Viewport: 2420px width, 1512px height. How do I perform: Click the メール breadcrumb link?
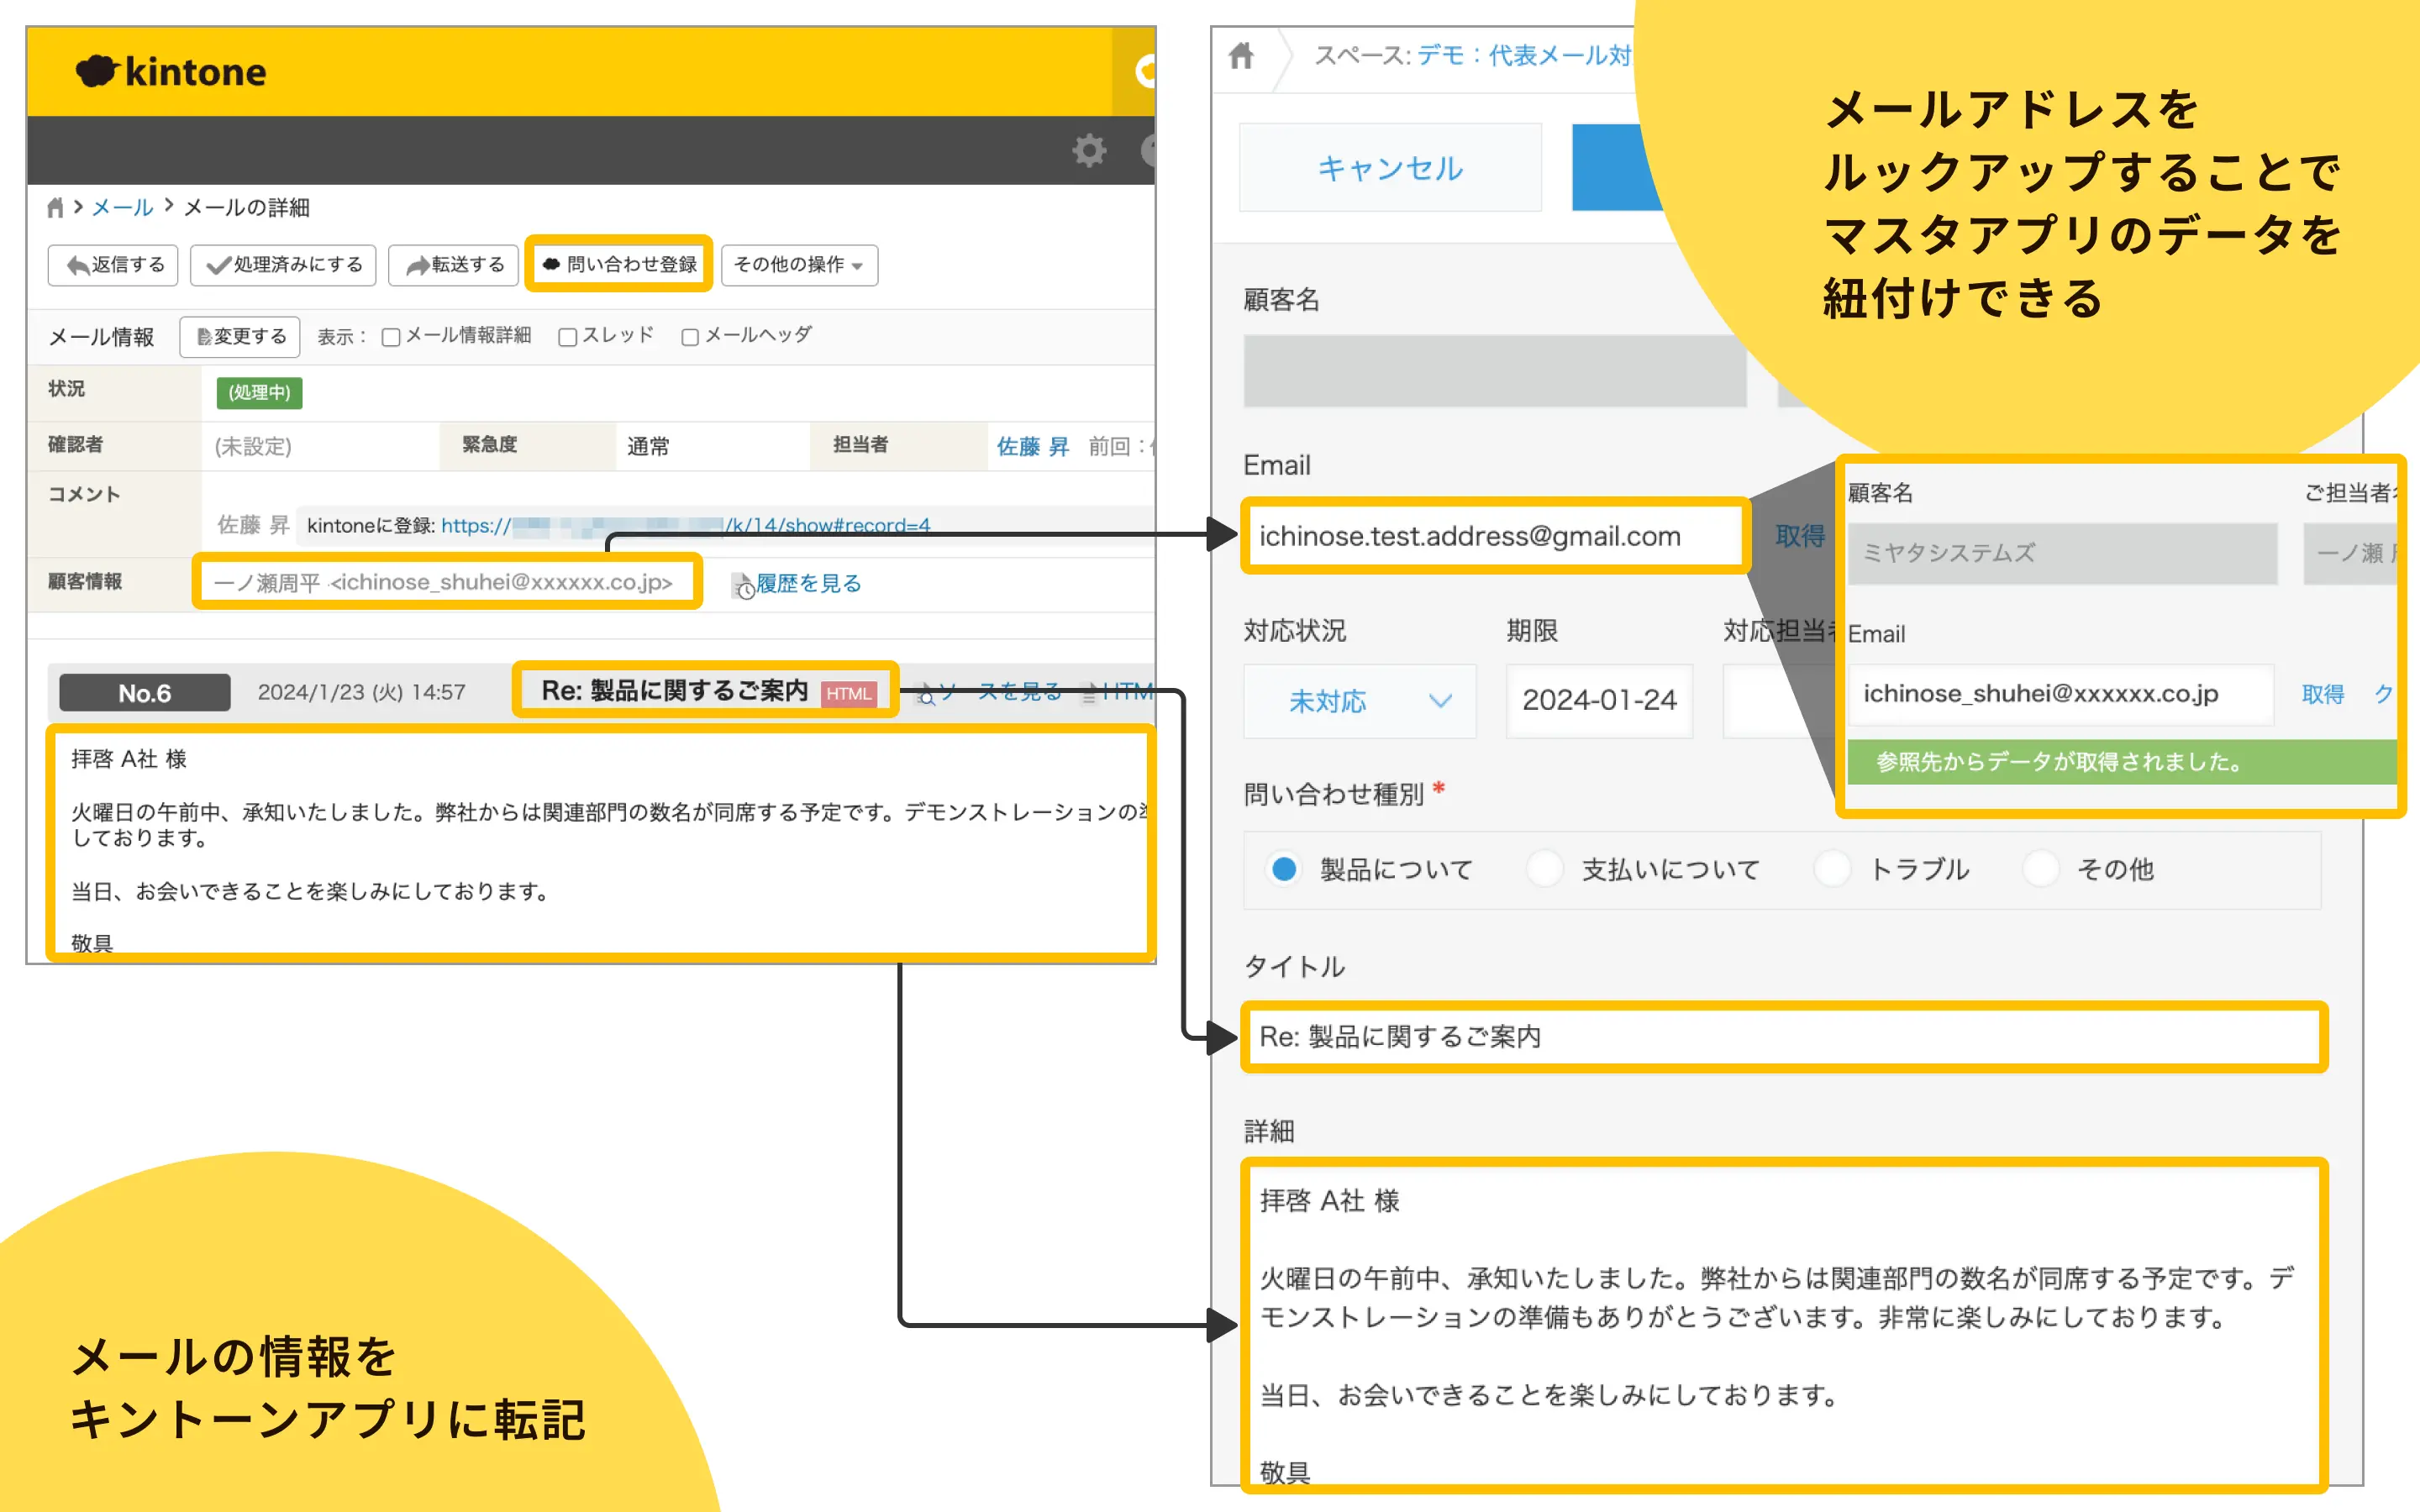click(x=122, y=208)
